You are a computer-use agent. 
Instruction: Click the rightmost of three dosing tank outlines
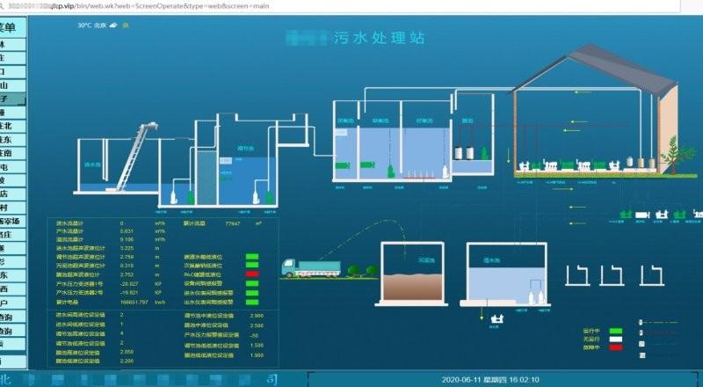(651, 275)
